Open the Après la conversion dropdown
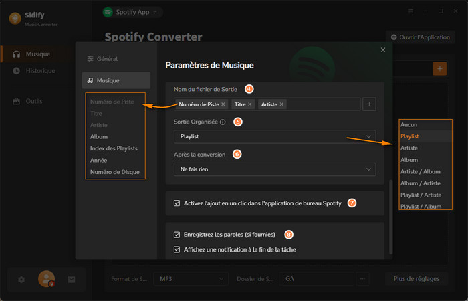This screenshot has height=301, width=468. coord(274,170)
